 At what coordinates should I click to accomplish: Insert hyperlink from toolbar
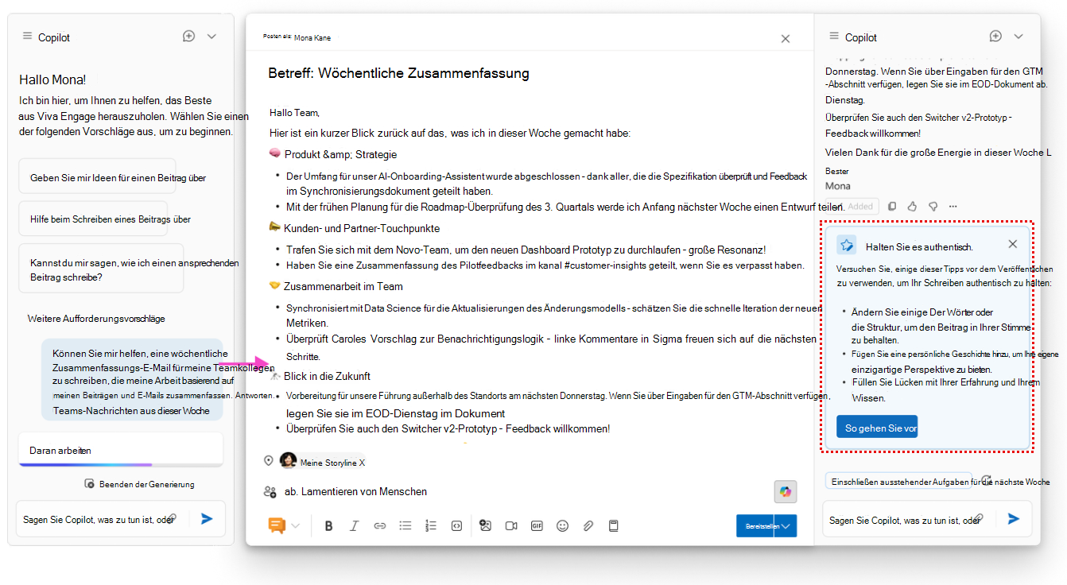click(380, 525)
